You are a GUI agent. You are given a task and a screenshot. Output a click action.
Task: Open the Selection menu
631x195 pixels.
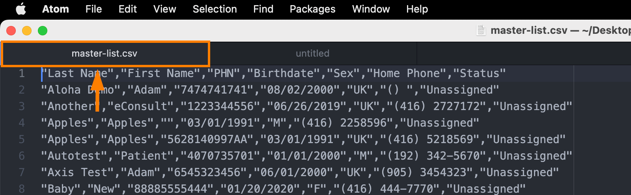(215, 9)
